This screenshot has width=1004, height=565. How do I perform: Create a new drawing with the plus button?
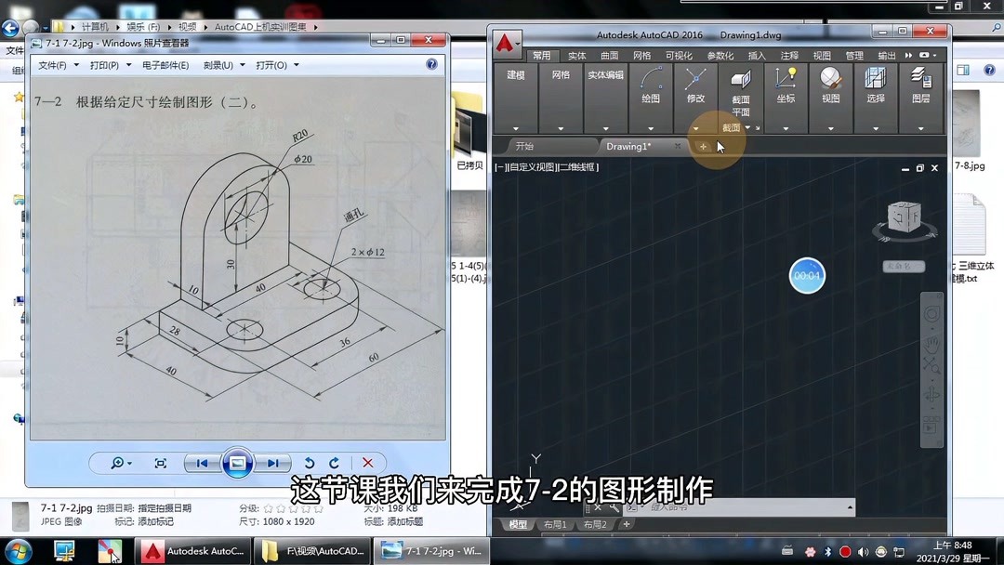pos(704,146)
